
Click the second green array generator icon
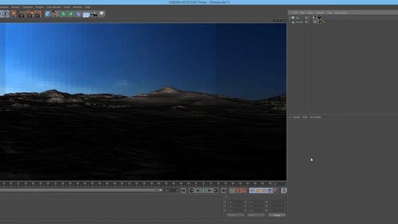[71, 14]
